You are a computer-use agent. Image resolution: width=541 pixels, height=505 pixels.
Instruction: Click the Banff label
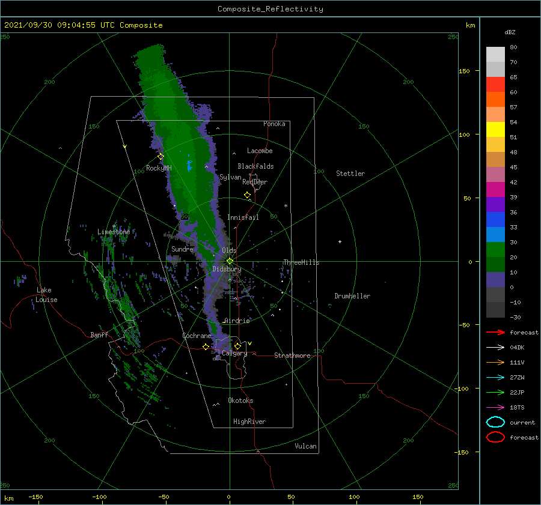(x=99, y=334)
